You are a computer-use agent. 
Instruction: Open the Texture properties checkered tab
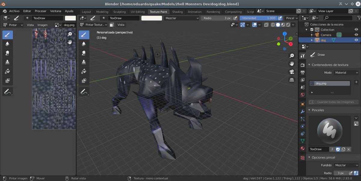click(x=302, y=158)
